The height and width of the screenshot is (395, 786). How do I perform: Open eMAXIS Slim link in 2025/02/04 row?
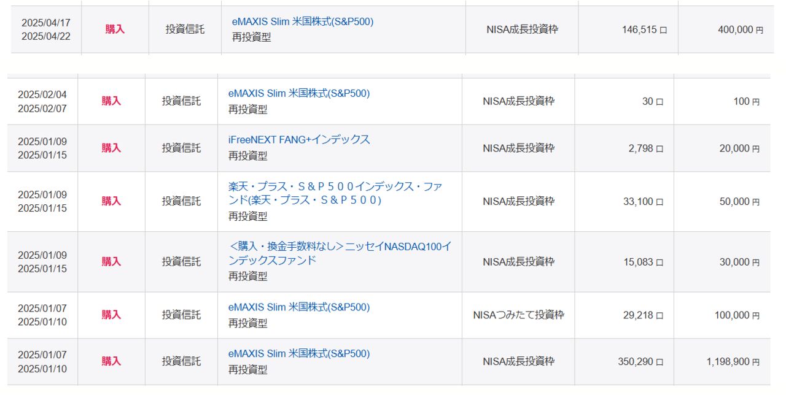point(298,94)
